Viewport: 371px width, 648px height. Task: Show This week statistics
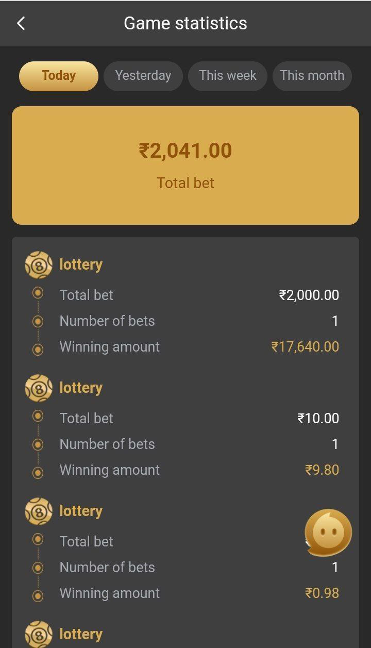click(228, 76)
